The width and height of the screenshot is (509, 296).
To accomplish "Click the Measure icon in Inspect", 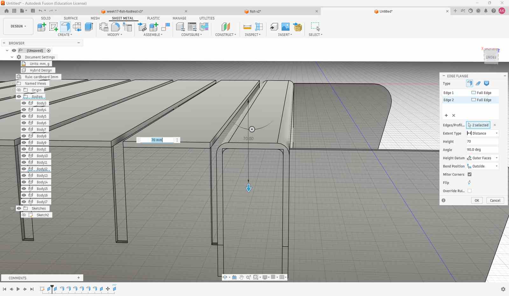I will (x=247, y=27).
